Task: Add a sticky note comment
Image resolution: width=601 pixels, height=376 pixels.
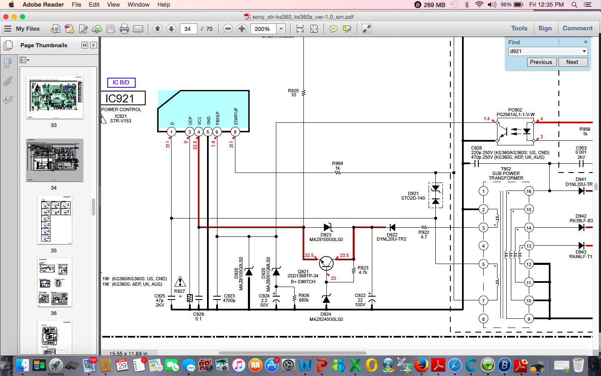Action: 333,29
